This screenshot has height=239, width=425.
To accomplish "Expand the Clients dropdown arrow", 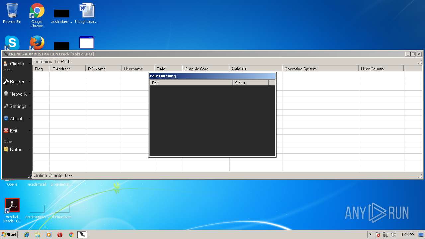I will click(30, 64).
